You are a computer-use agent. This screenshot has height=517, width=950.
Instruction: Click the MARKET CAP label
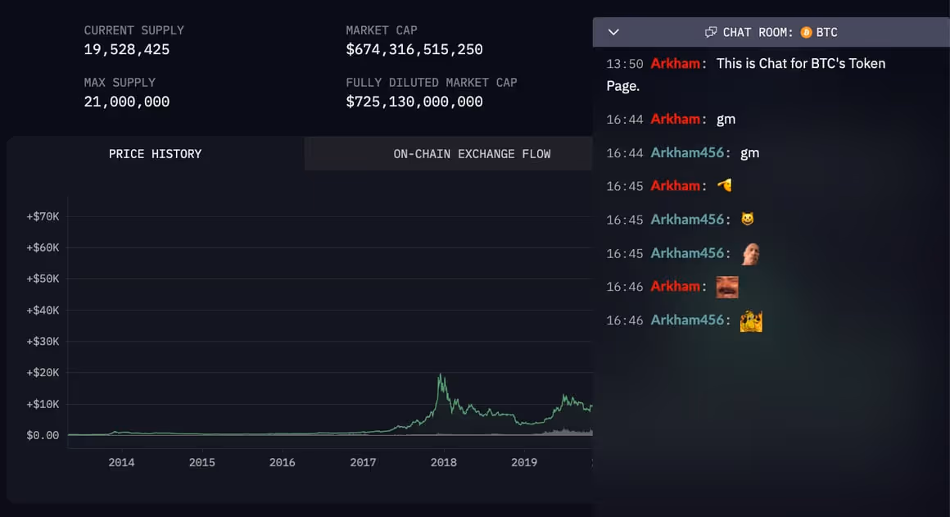[382, 30]
